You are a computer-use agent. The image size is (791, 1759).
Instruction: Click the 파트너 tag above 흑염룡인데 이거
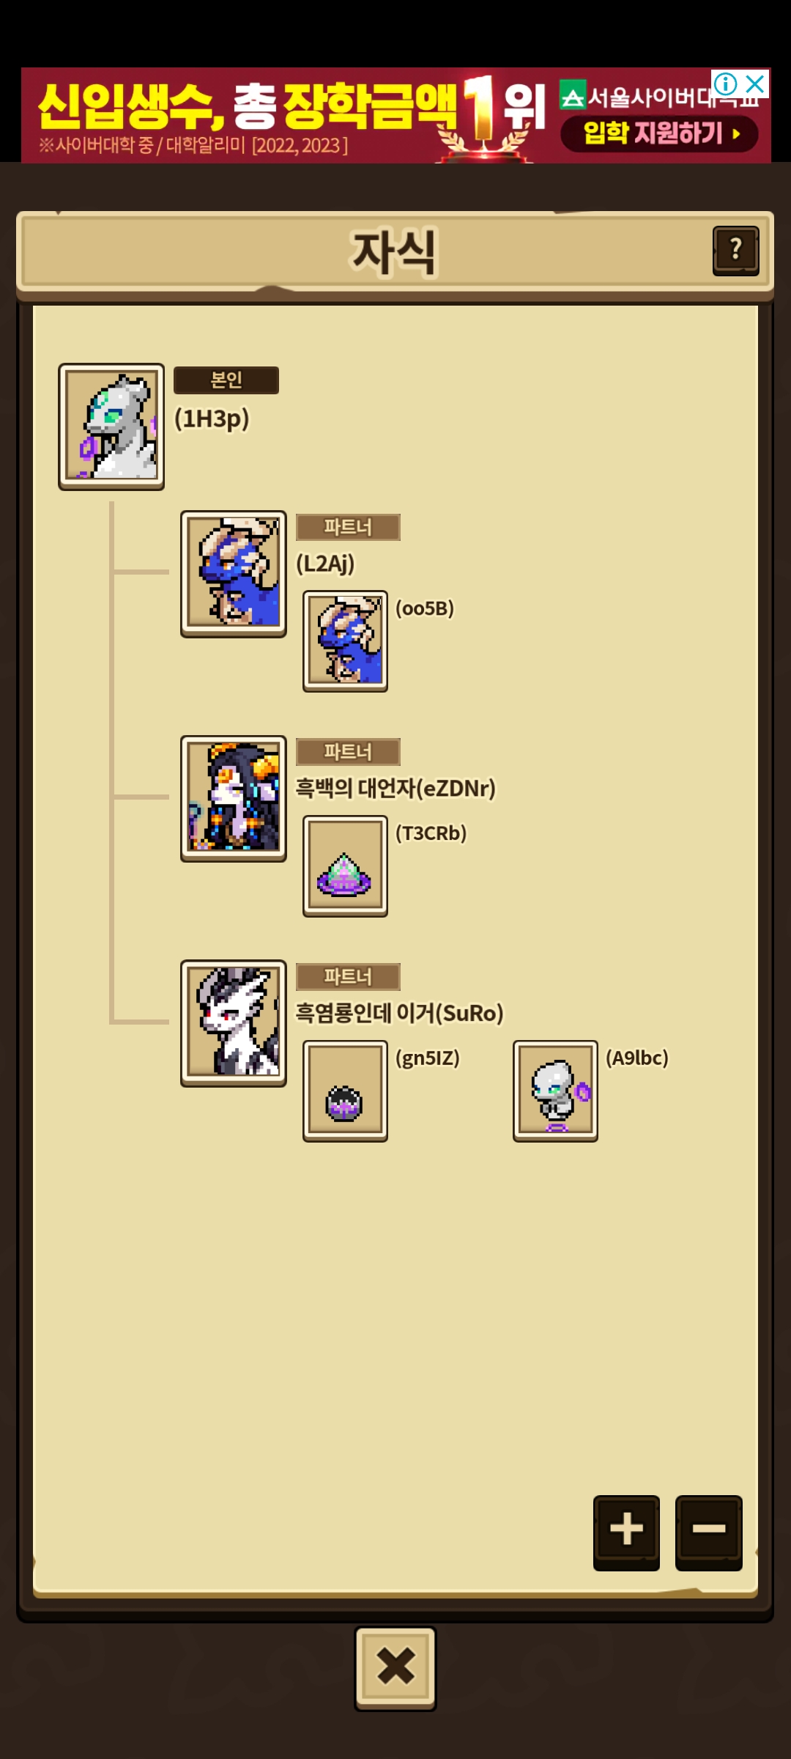coord(348,977)
